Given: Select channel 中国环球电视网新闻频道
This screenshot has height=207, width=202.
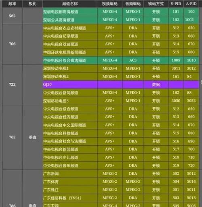Looking at the screenshot, I should (70, 52).
